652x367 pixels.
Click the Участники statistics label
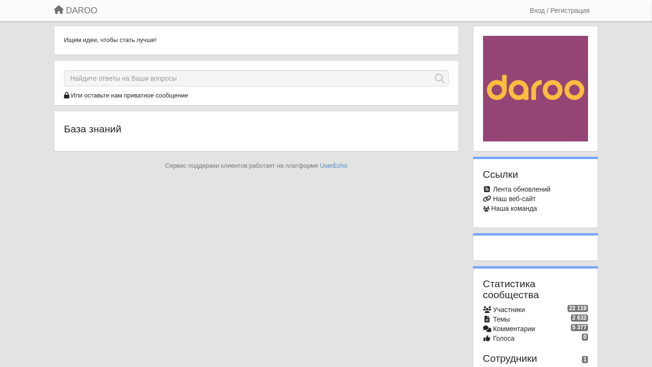tap(509, 310)
